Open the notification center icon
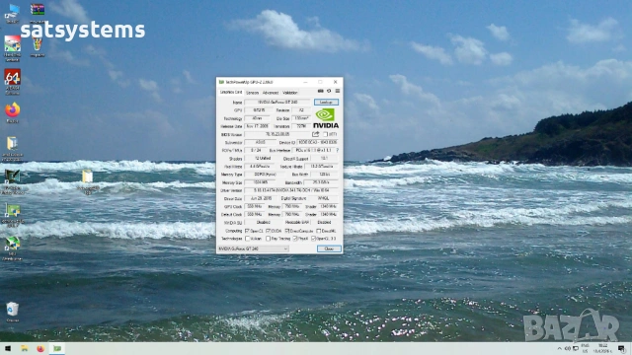 tap(621, 348)
